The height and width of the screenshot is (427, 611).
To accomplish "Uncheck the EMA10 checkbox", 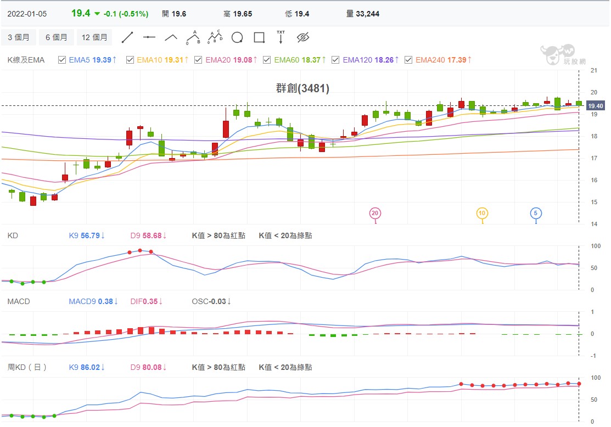I will pos(130,60).
